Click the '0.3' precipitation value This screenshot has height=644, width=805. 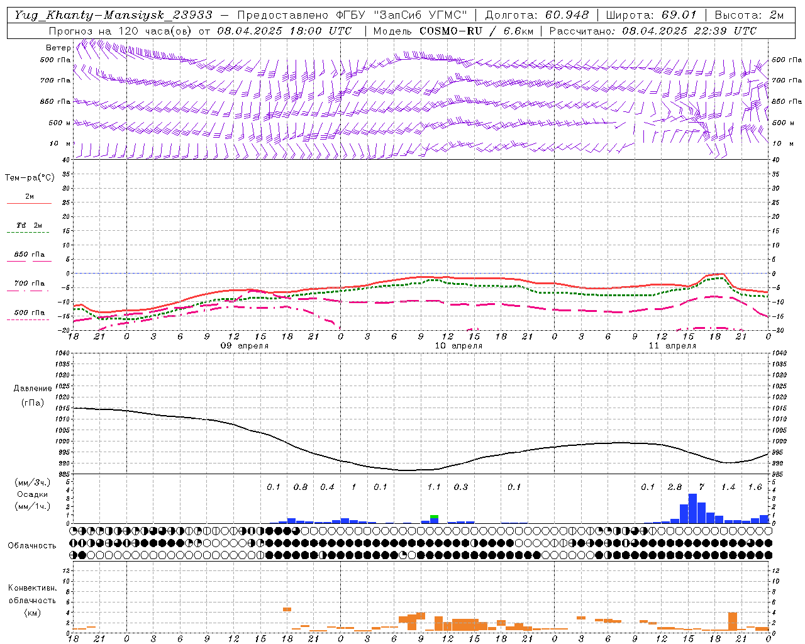pos(461,487)
